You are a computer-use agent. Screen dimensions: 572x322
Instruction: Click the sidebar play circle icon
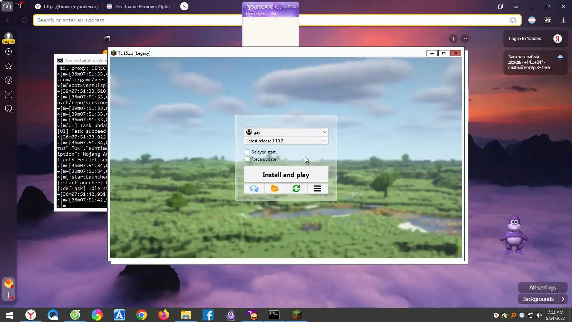click(9, 80)
